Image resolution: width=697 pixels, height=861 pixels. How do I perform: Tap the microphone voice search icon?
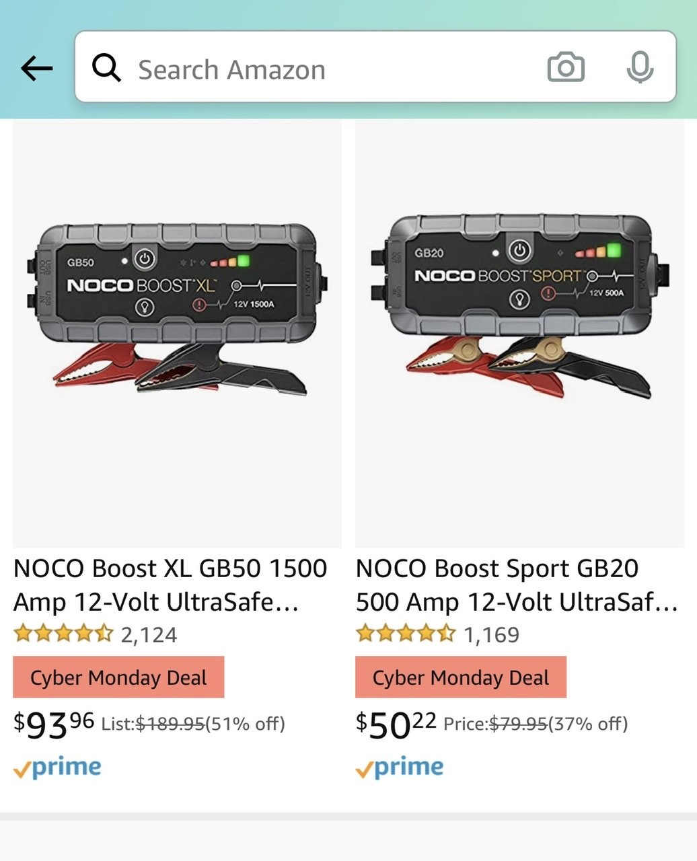639,67
